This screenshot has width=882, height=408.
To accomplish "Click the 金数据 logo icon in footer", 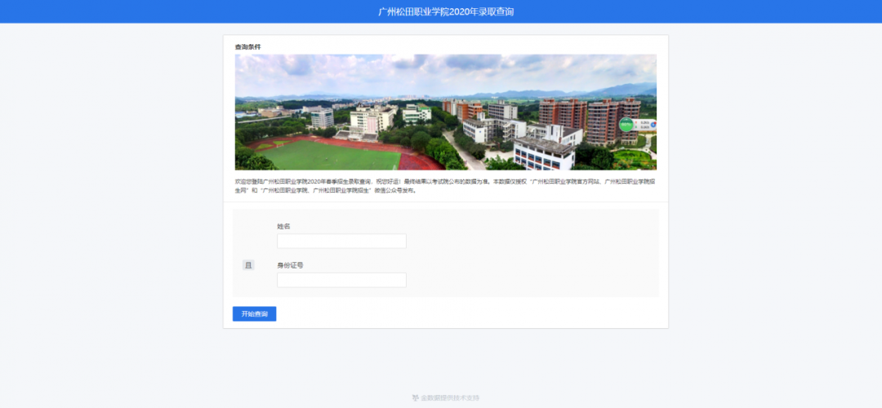I will (x=416, y=398).
